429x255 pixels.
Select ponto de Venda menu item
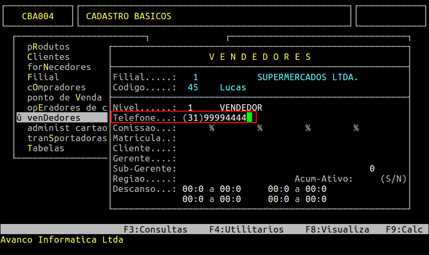65,97
